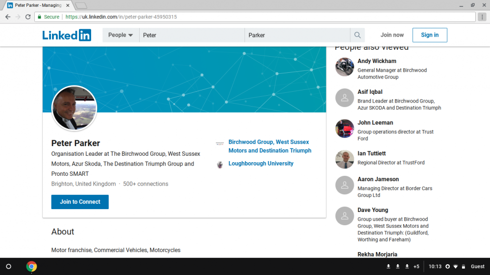The height and width of the screenshot is (275, 490).
Task: Click the last name field containing Parker
Action: 297,35
